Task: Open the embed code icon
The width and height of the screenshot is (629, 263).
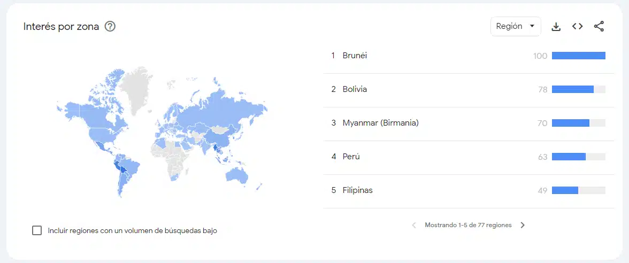Action: point(577,26)
